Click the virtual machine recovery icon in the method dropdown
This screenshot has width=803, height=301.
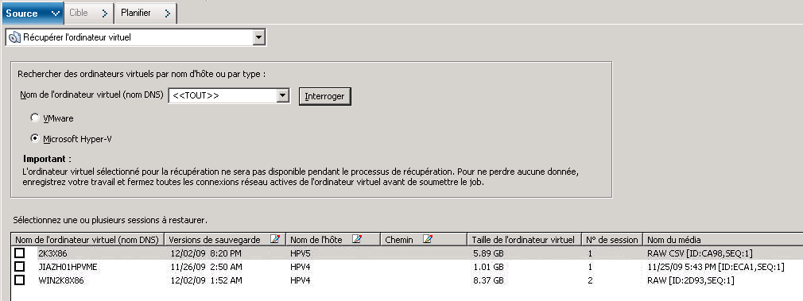(15, 37)
